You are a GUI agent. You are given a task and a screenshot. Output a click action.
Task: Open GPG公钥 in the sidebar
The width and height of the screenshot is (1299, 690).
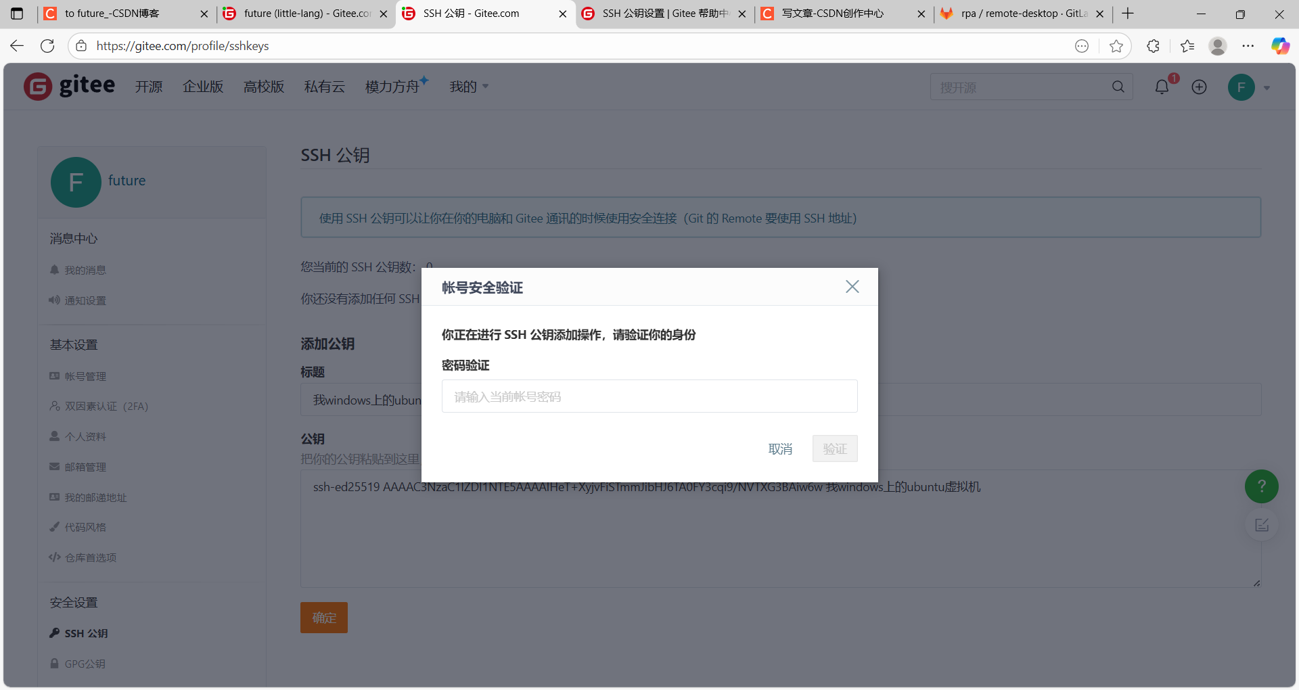[x=85, y=664]
